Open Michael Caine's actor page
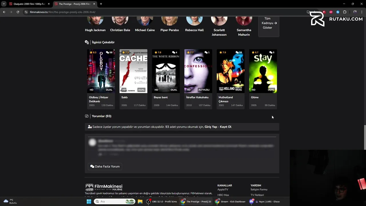Viewport: 366px width, 206px height. point(145,25)
